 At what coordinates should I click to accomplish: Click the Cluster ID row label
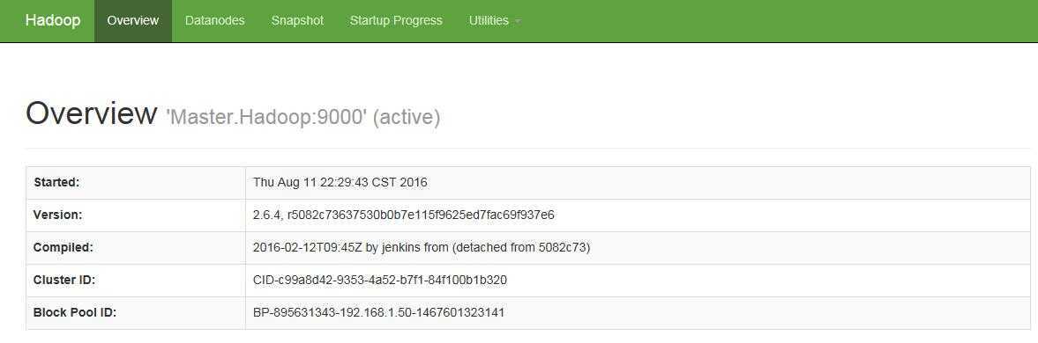(x=64, y=280)
